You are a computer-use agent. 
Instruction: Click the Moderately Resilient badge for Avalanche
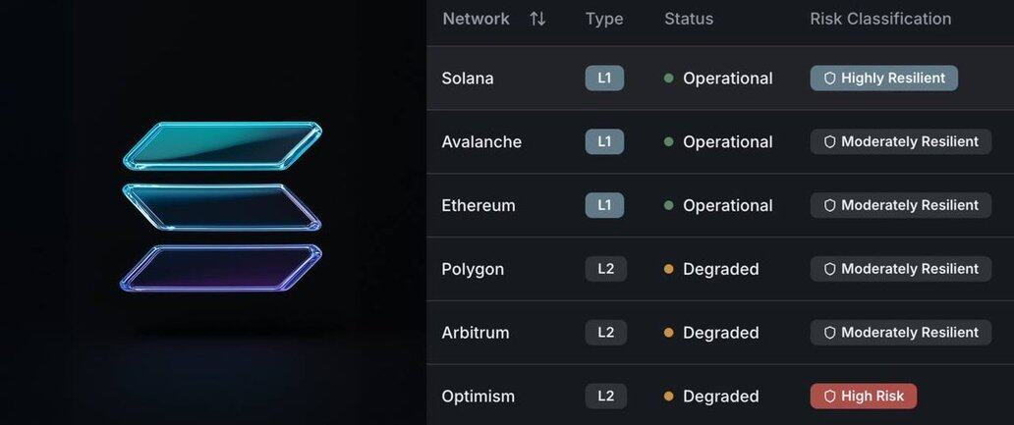pyautogui.click(x=900, y=141)
